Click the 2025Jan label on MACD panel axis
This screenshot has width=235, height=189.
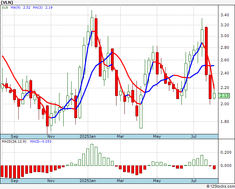point(87,181)
